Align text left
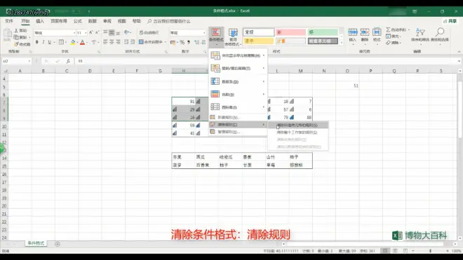Screen dimensions: 463x260 tap(105, 42)
